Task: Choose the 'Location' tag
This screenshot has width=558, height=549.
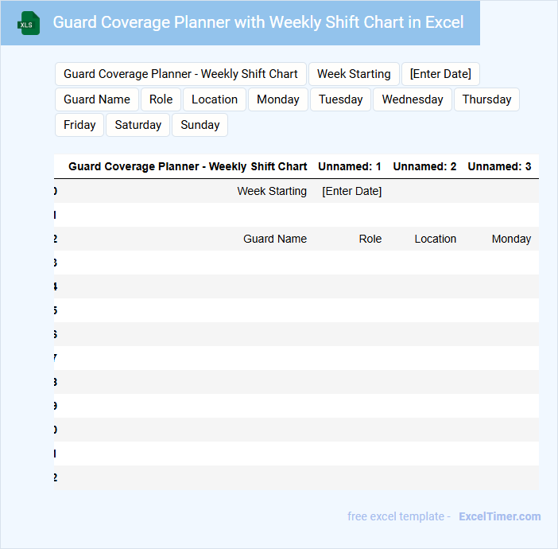Action: click(215, 99)
